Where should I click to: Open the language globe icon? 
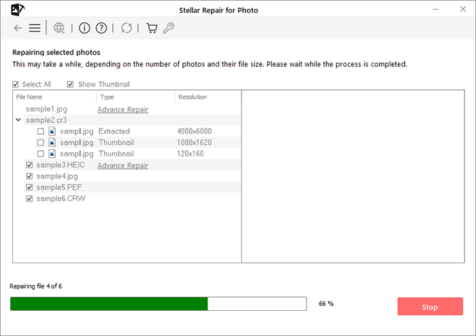[59, 28]
